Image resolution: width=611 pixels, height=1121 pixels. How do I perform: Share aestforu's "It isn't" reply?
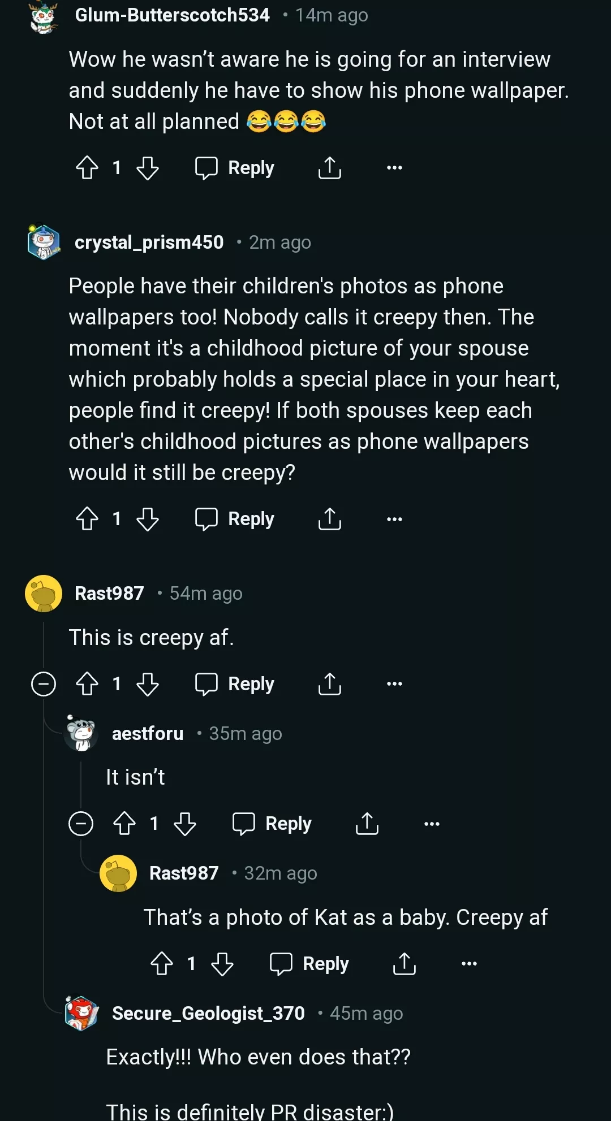(x=367, y=824)
